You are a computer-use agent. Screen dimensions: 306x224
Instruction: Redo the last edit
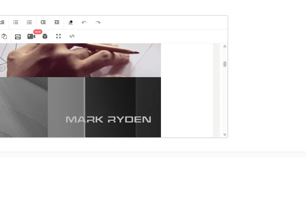(98, 22)
